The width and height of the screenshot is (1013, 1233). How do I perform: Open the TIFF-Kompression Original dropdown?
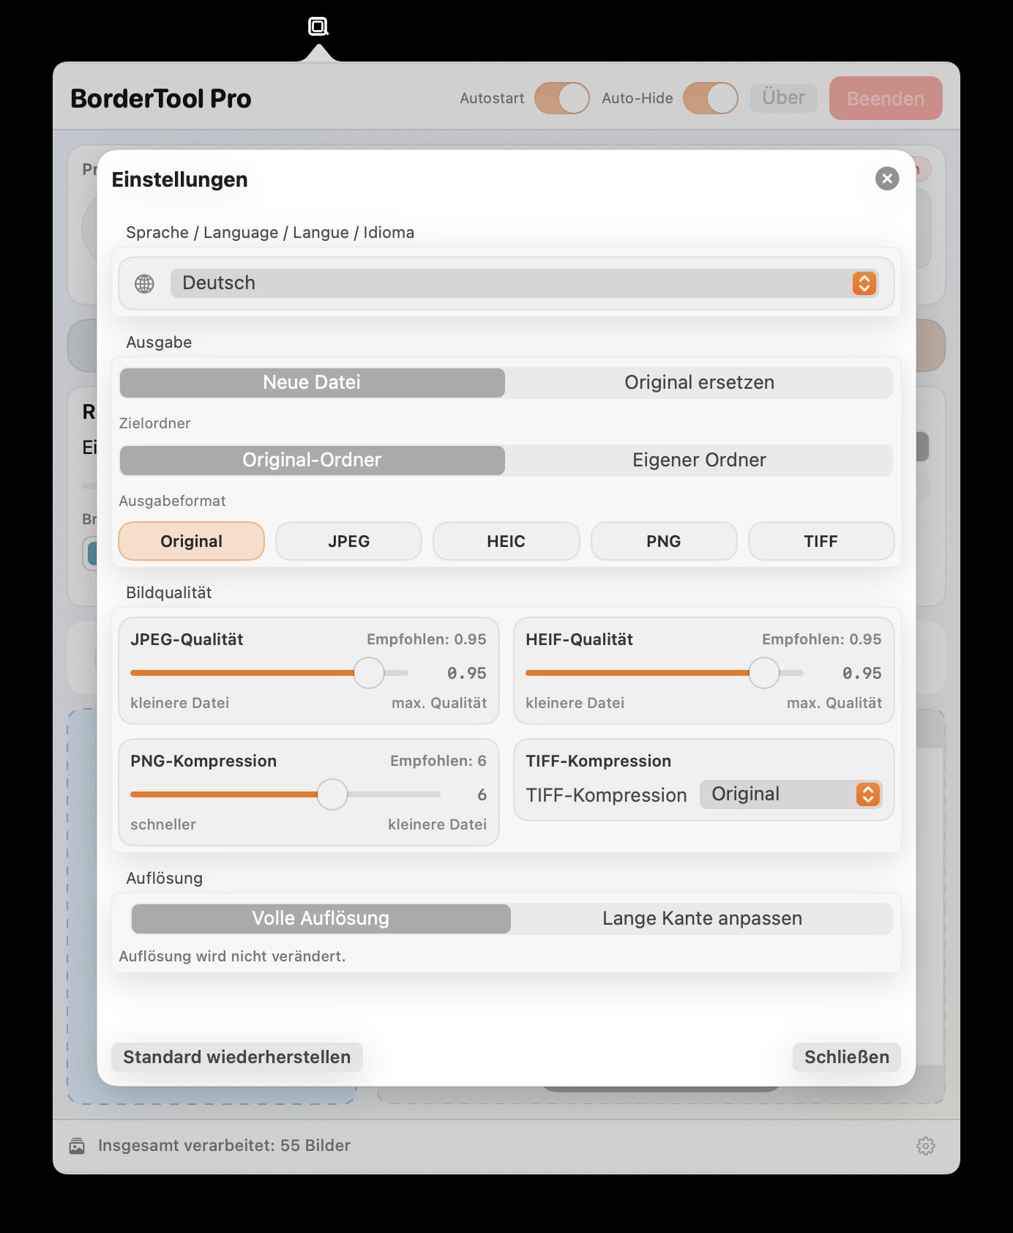(x=790, y=794)
